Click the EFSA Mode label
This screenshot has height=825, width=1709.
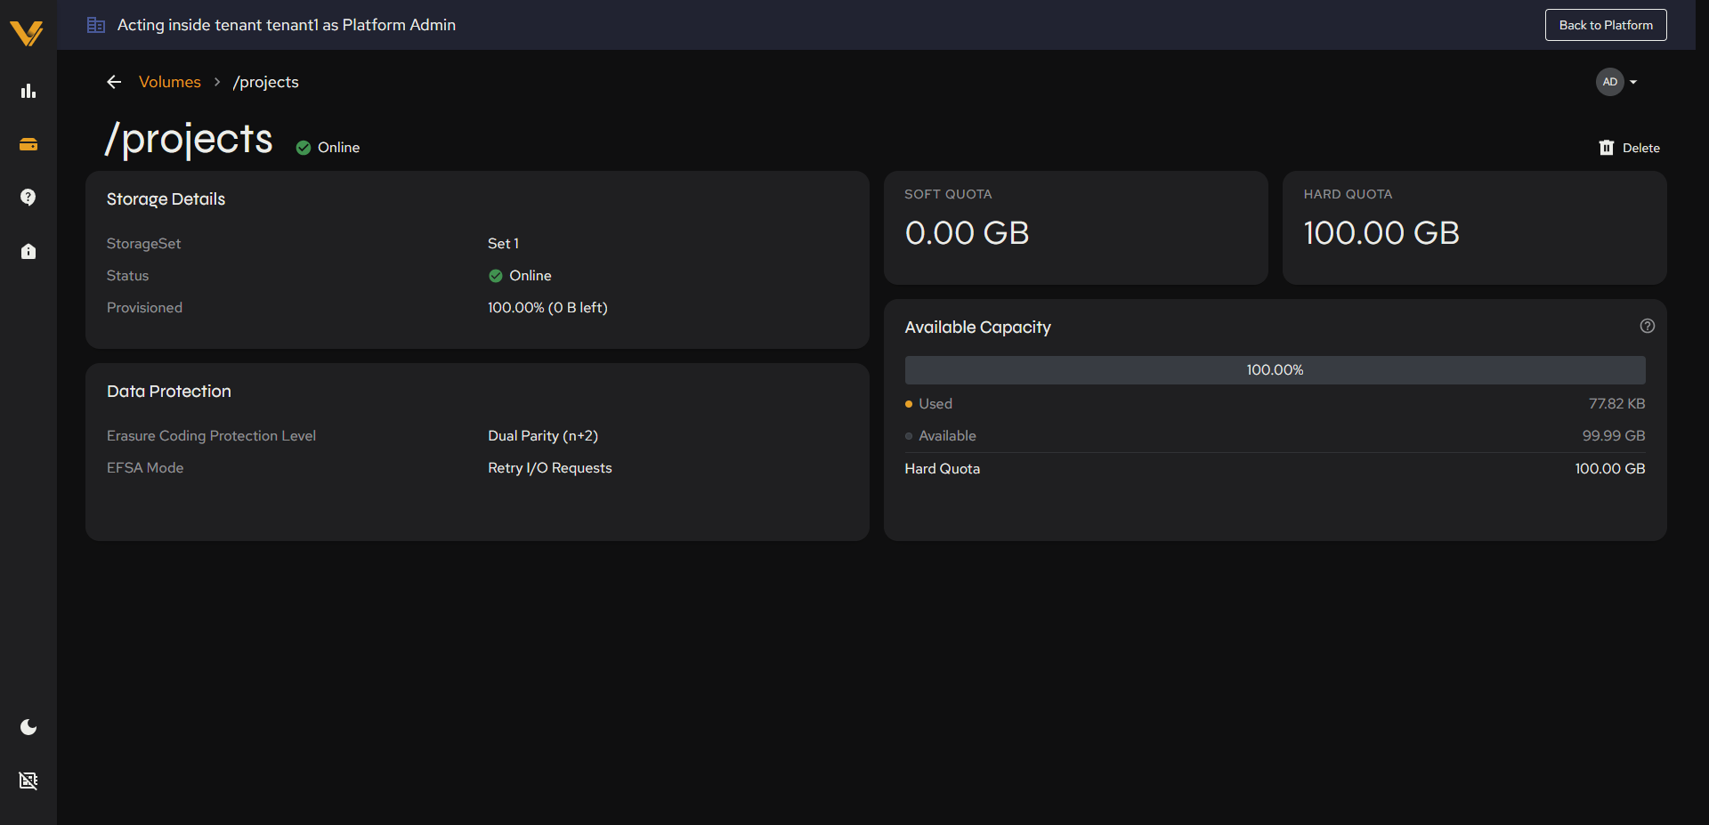point(145,468)
